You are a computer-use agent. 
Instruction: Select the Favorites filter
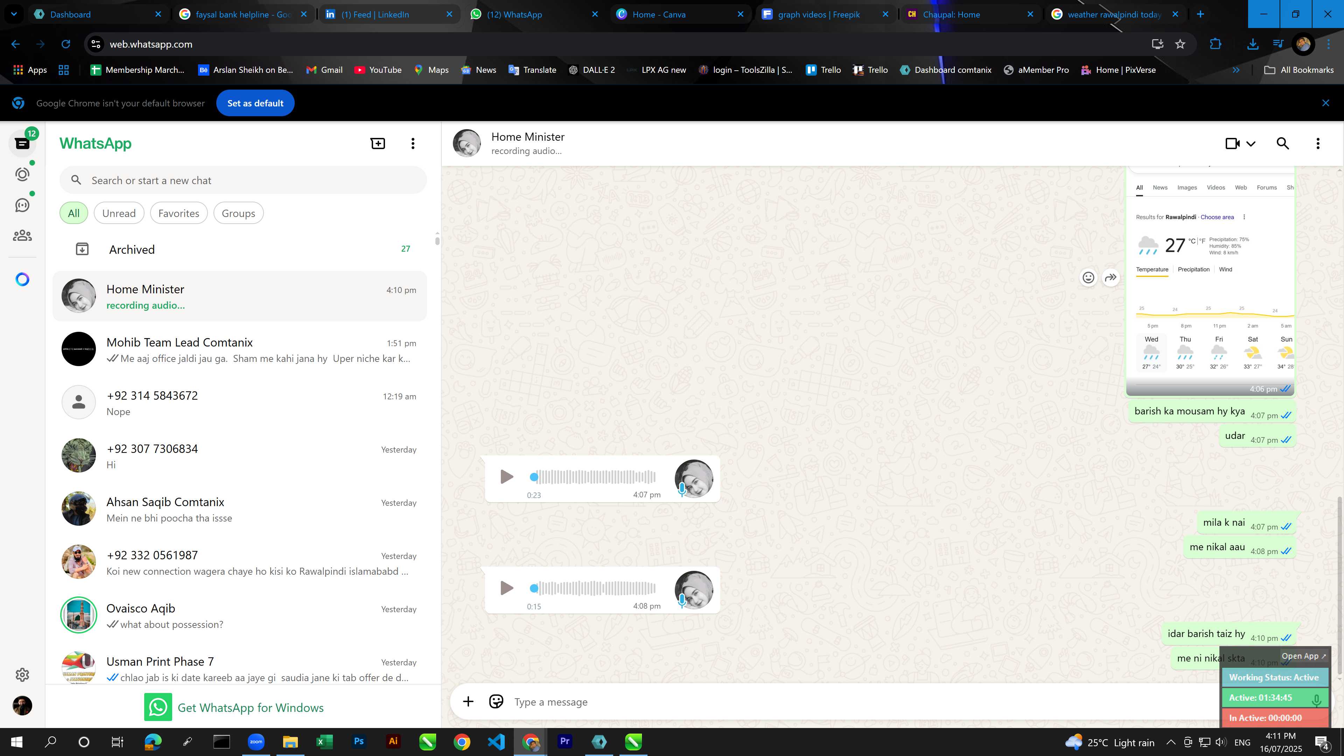pyautogui.click(x=178, y=213)
